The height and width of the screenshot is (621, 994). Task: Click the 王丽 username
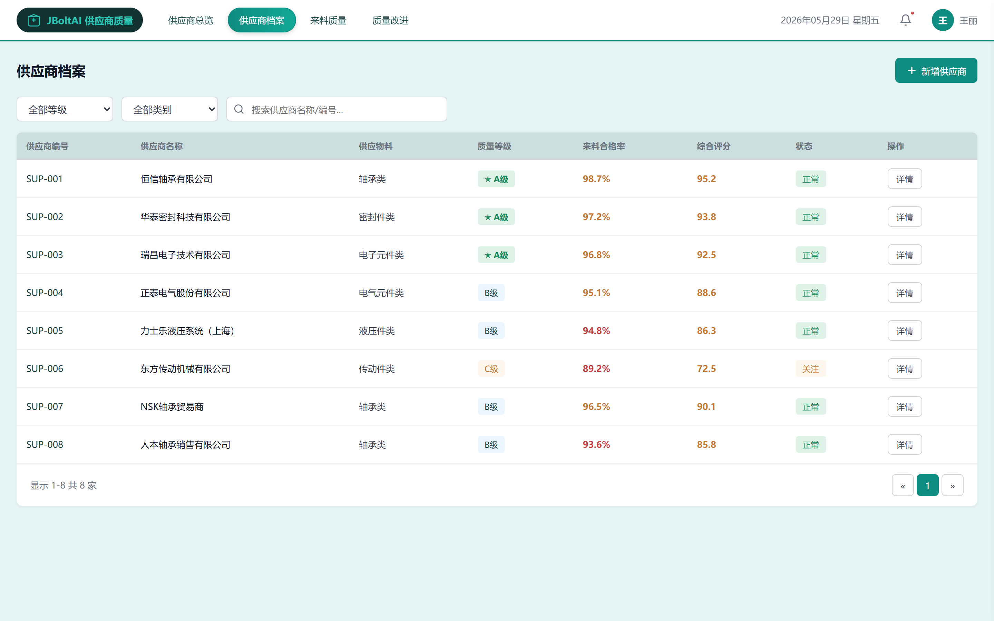968,21
